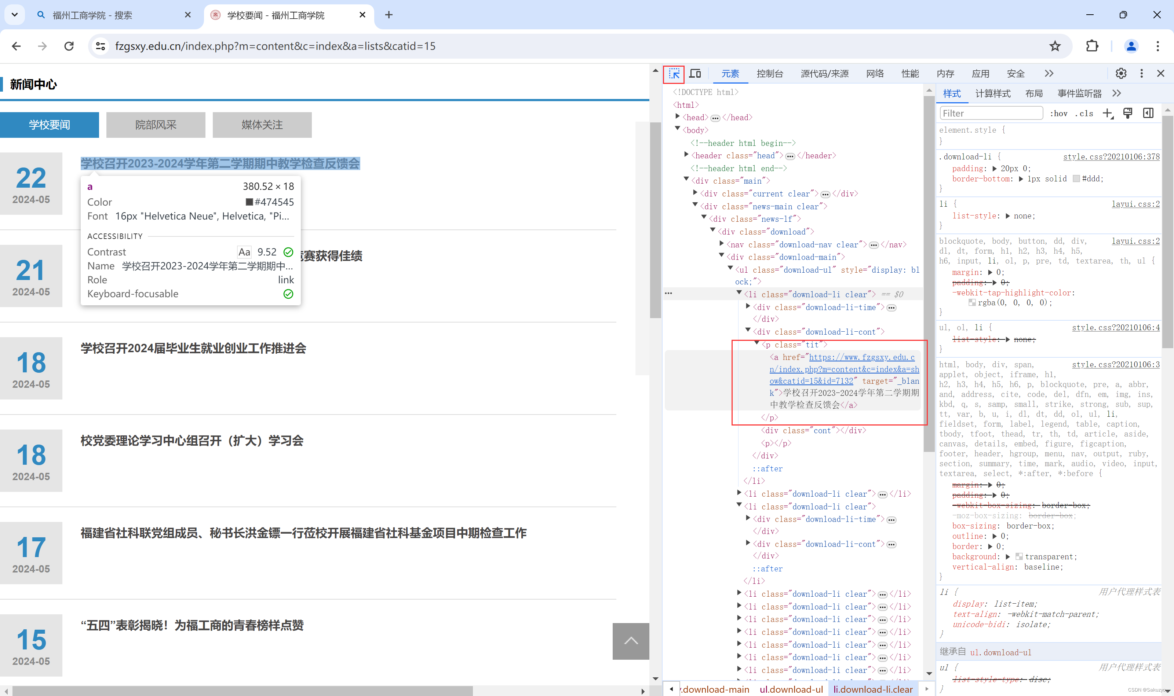Click the back-to-top arrow button
Viewport: 1174px width, 696px height.
[631, 641]
